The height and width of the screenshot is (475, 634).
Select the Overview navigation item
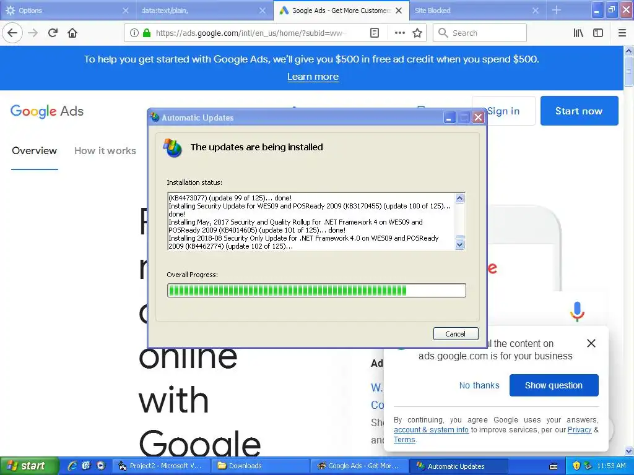pyautogui.click(x=35, y=151)
